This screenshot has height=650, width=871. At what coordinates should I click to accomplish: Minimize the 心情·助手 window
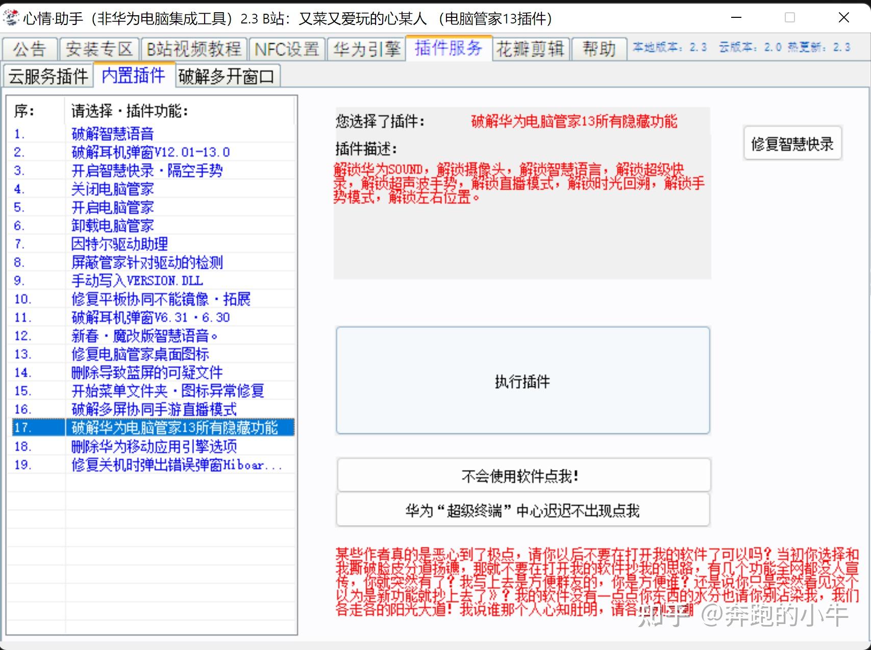(736, 18)
